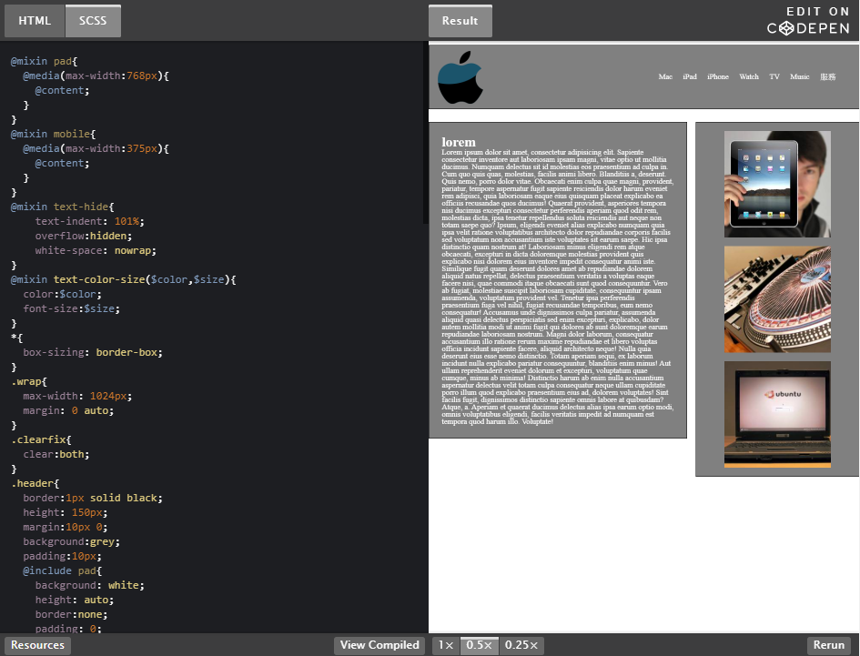Click the Apple logo in preview
The image size is (860, 656).
pyautogui.click(x=460, y=77)
